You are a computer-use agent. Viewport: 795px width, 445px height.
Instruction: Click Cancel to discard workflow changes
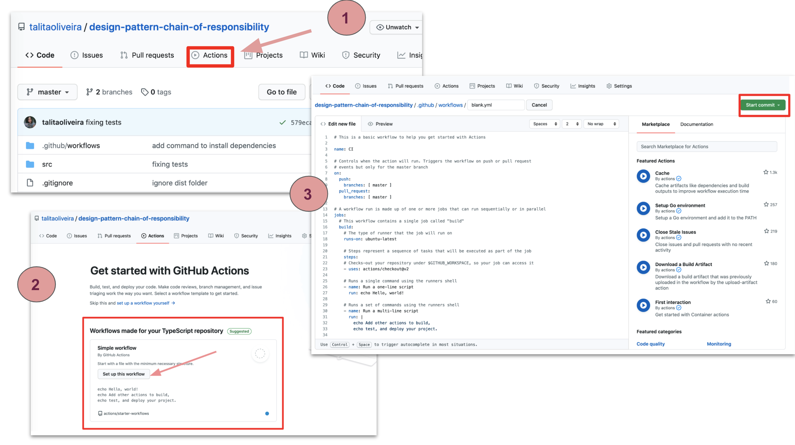point(540,105)
